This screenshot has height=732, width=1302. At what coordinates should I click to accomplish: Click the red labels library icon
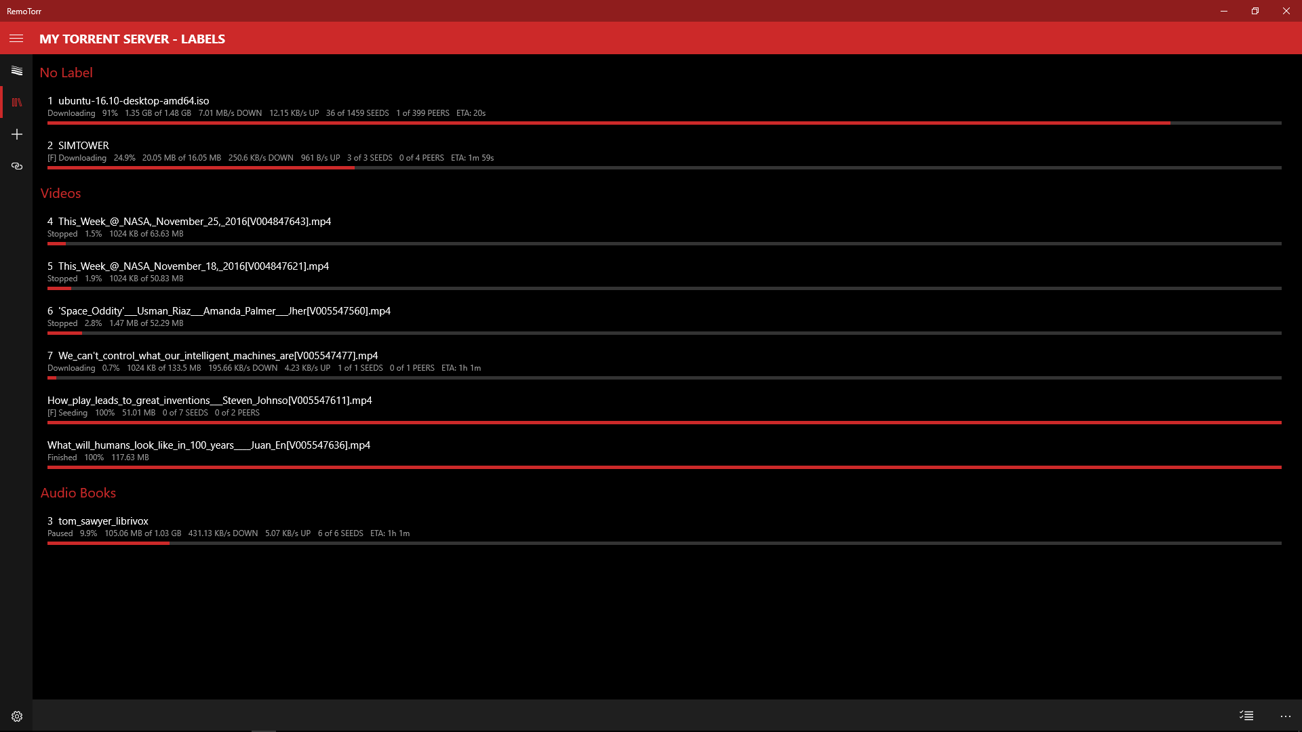click(x=16, y=102)
